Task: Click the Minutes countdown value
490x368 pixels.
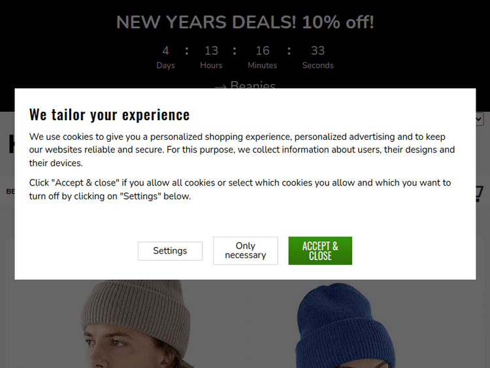Action: 262,51
